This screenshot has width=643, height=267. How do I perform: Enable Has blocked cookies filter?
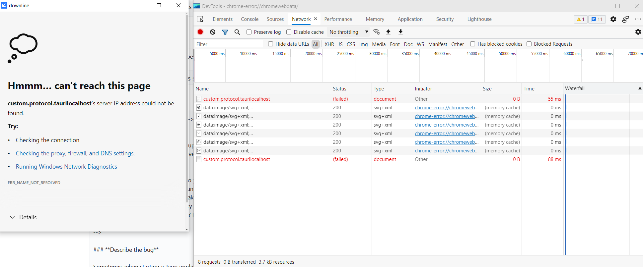point(472,44)
